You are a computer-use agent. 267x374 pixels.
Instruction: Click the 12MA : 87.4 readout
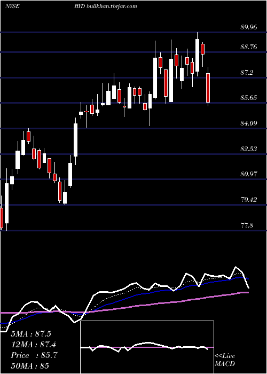click(x=34, y=345)
